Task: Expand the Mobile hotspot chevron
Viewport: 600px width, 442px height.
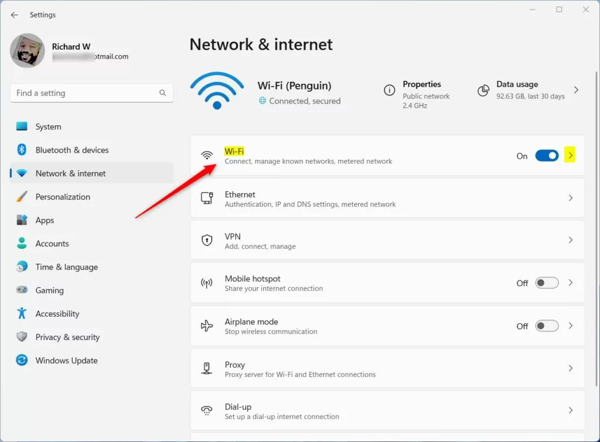Action: coord(570,283)
